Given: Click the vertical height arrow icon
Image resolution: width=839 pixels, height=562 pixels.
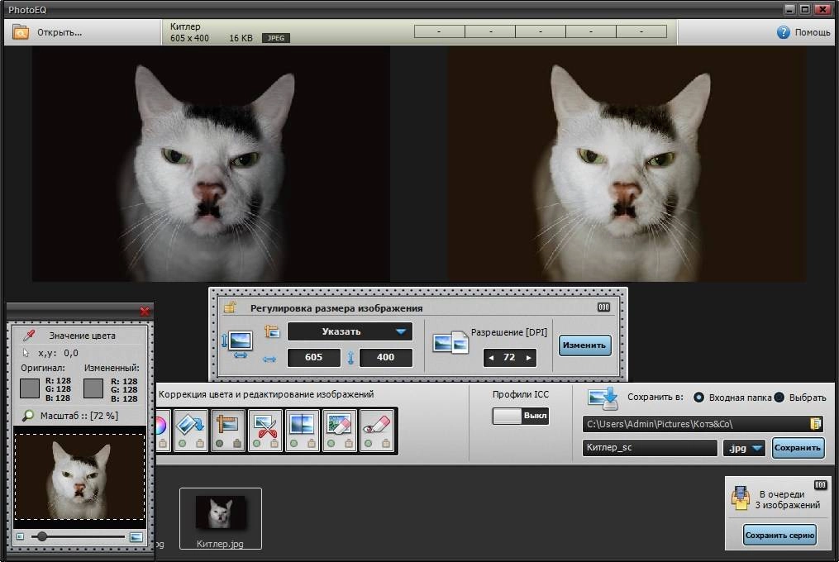Looking at the screenshot, I should [x=351, y=358].
